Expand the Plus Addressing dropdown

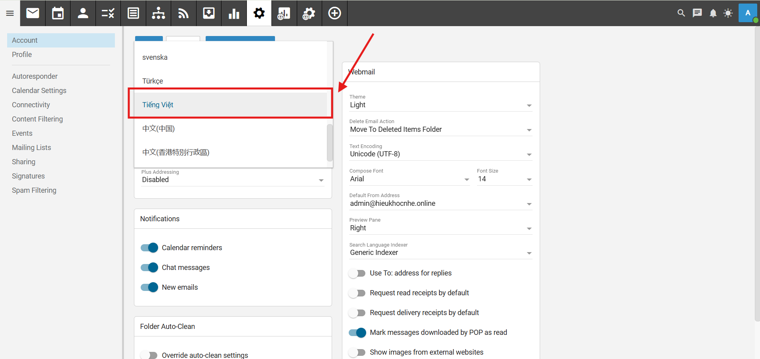(x=233, y=180)
